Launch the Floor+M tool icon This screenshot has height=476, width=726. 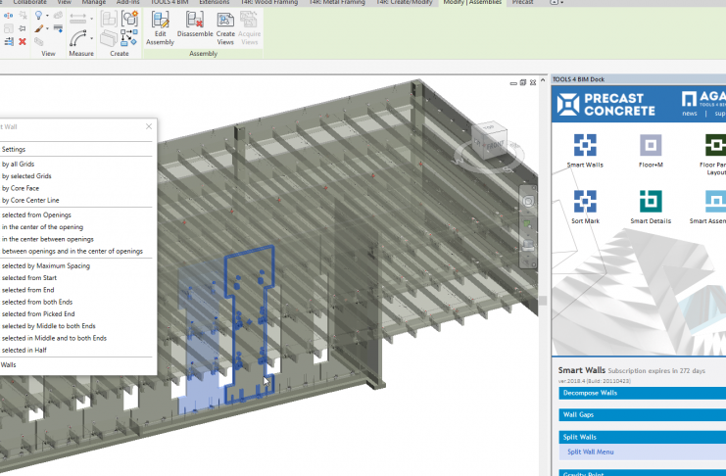(x=651, y=151)
